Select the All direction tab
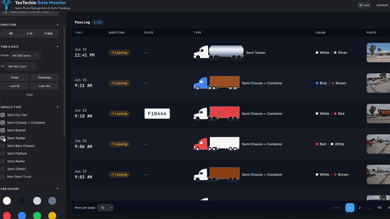This screenshot has width=390, height=219. (x=11, y=34)
